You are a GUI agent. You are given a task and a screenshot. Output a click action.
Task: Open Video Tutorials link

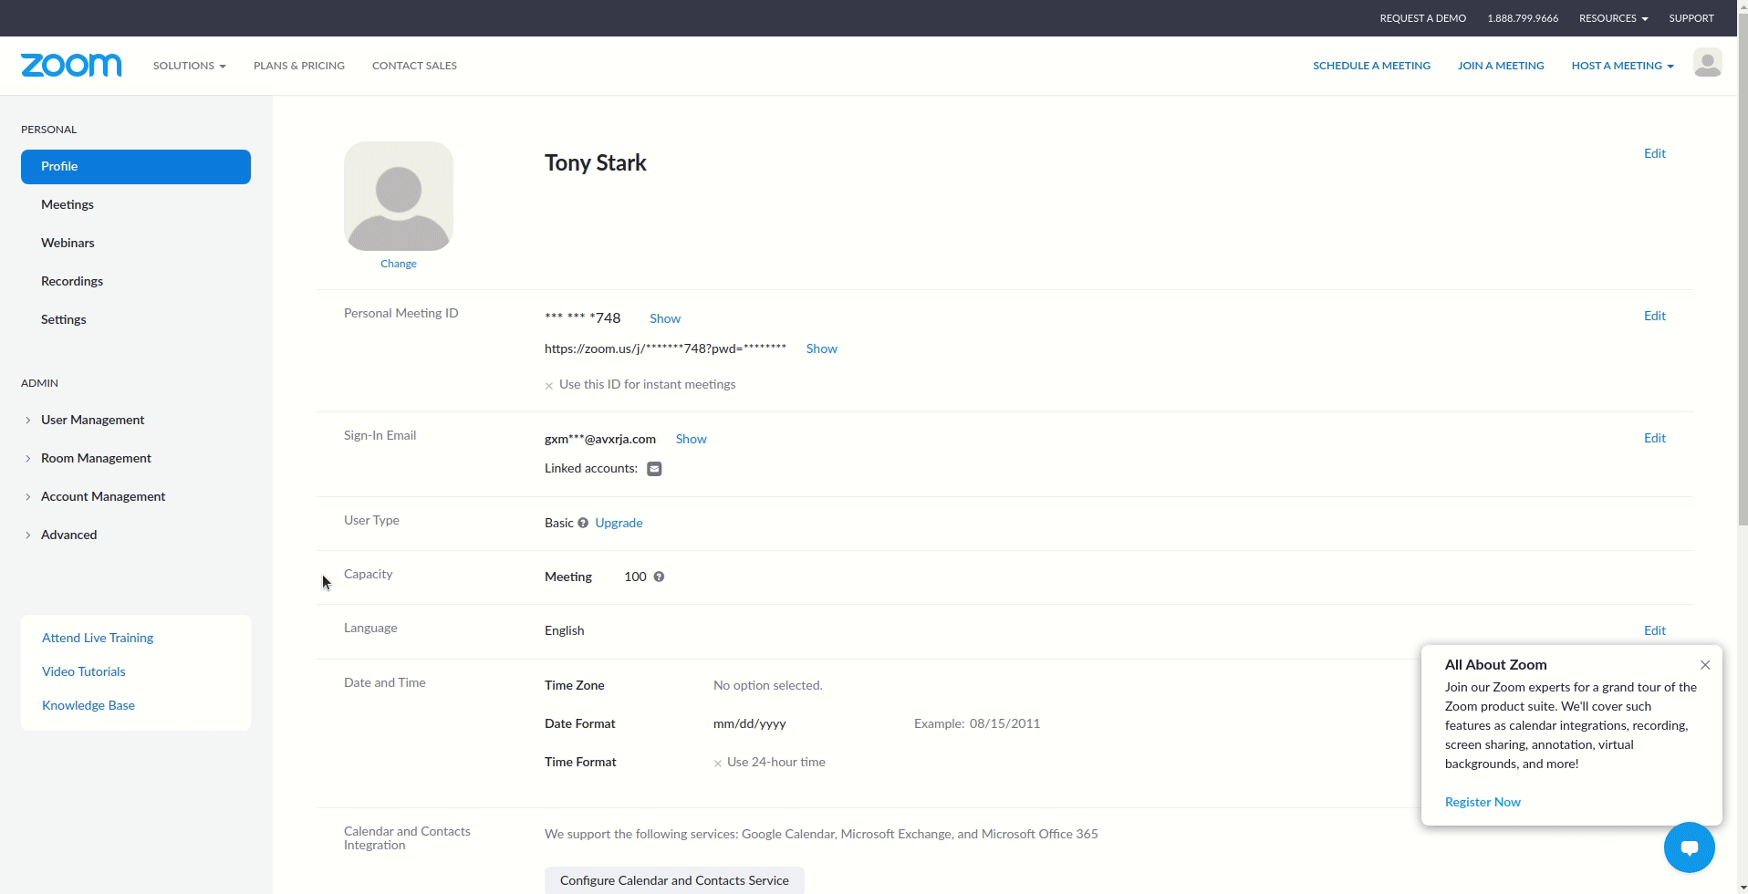(x=84, y=671)
